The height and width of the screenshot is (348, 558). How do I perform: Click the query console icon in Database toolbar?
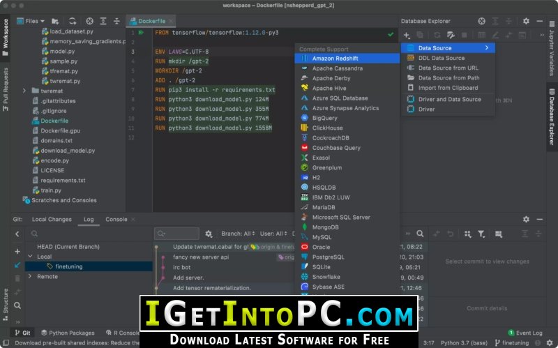pos(451,35)
